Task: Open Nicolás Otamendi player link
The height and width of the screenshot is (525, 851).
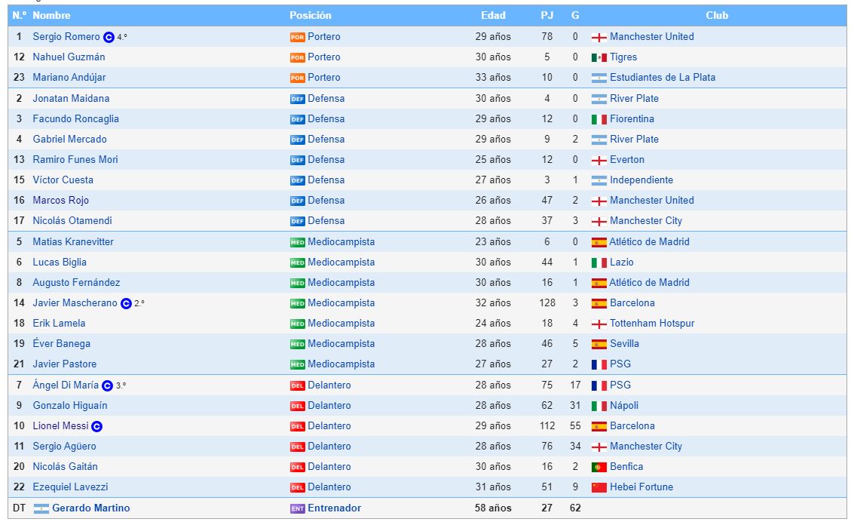Action: pyautogui.click(x=72, y=221)
